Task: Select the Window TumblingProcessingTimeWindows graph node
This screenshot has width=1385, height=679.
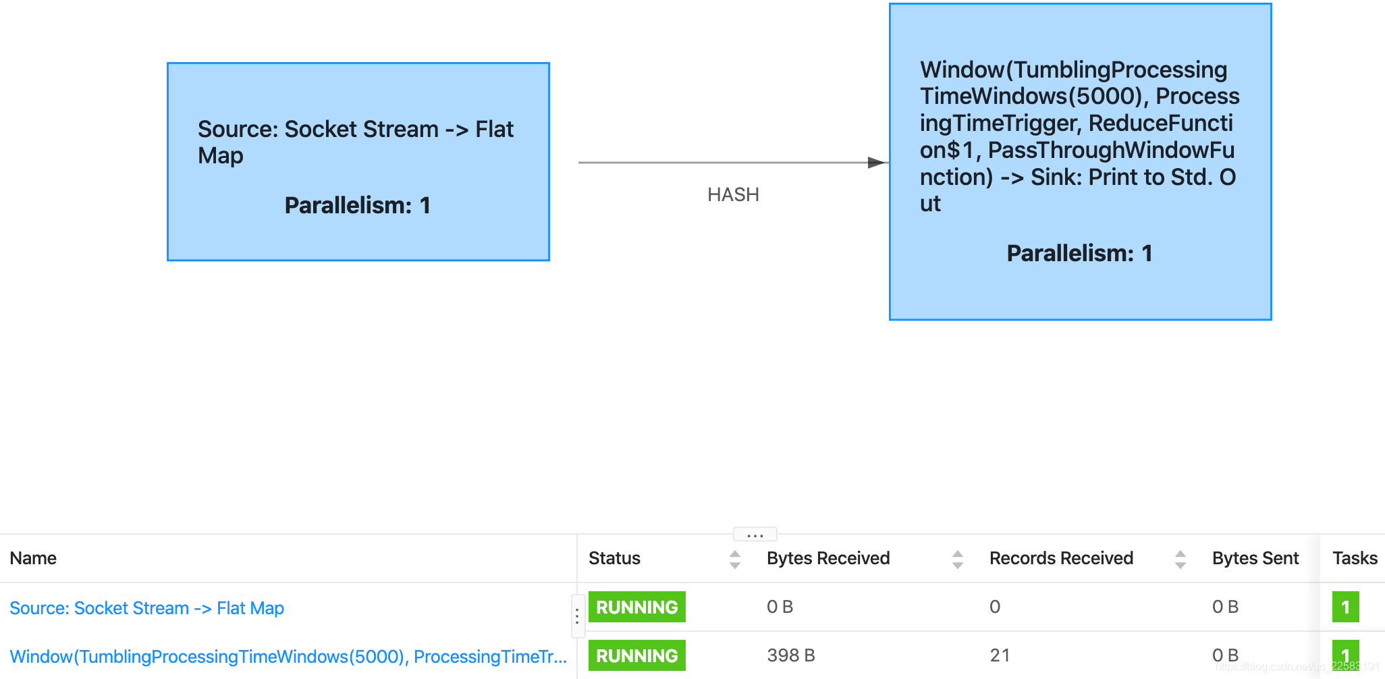Action: 1081,162
